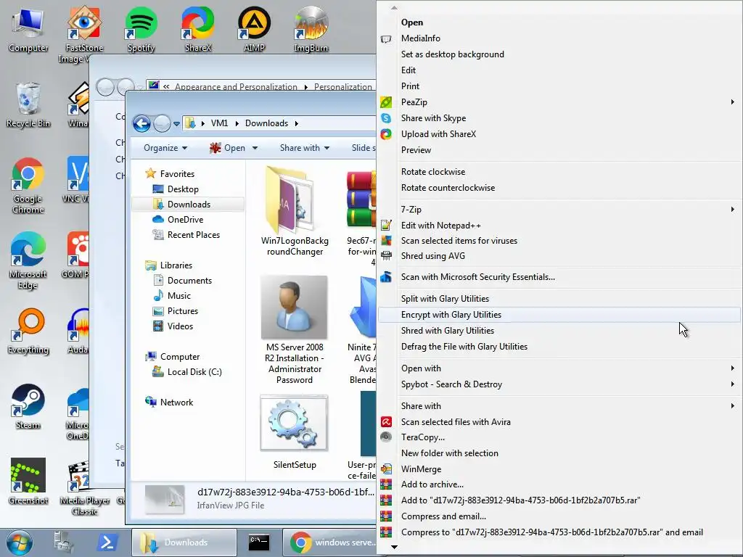
Task: Select the Downloads taskbar button
Action: (184, 542)
